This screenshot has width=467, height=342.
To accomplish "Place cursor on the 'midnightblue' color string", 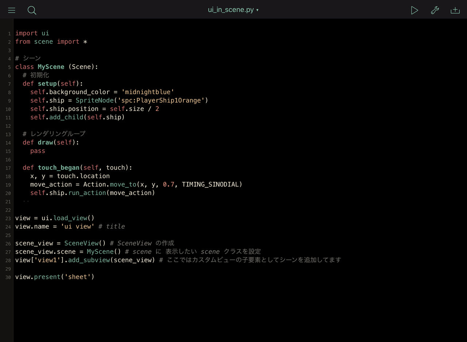I will (x=148, y=92).
